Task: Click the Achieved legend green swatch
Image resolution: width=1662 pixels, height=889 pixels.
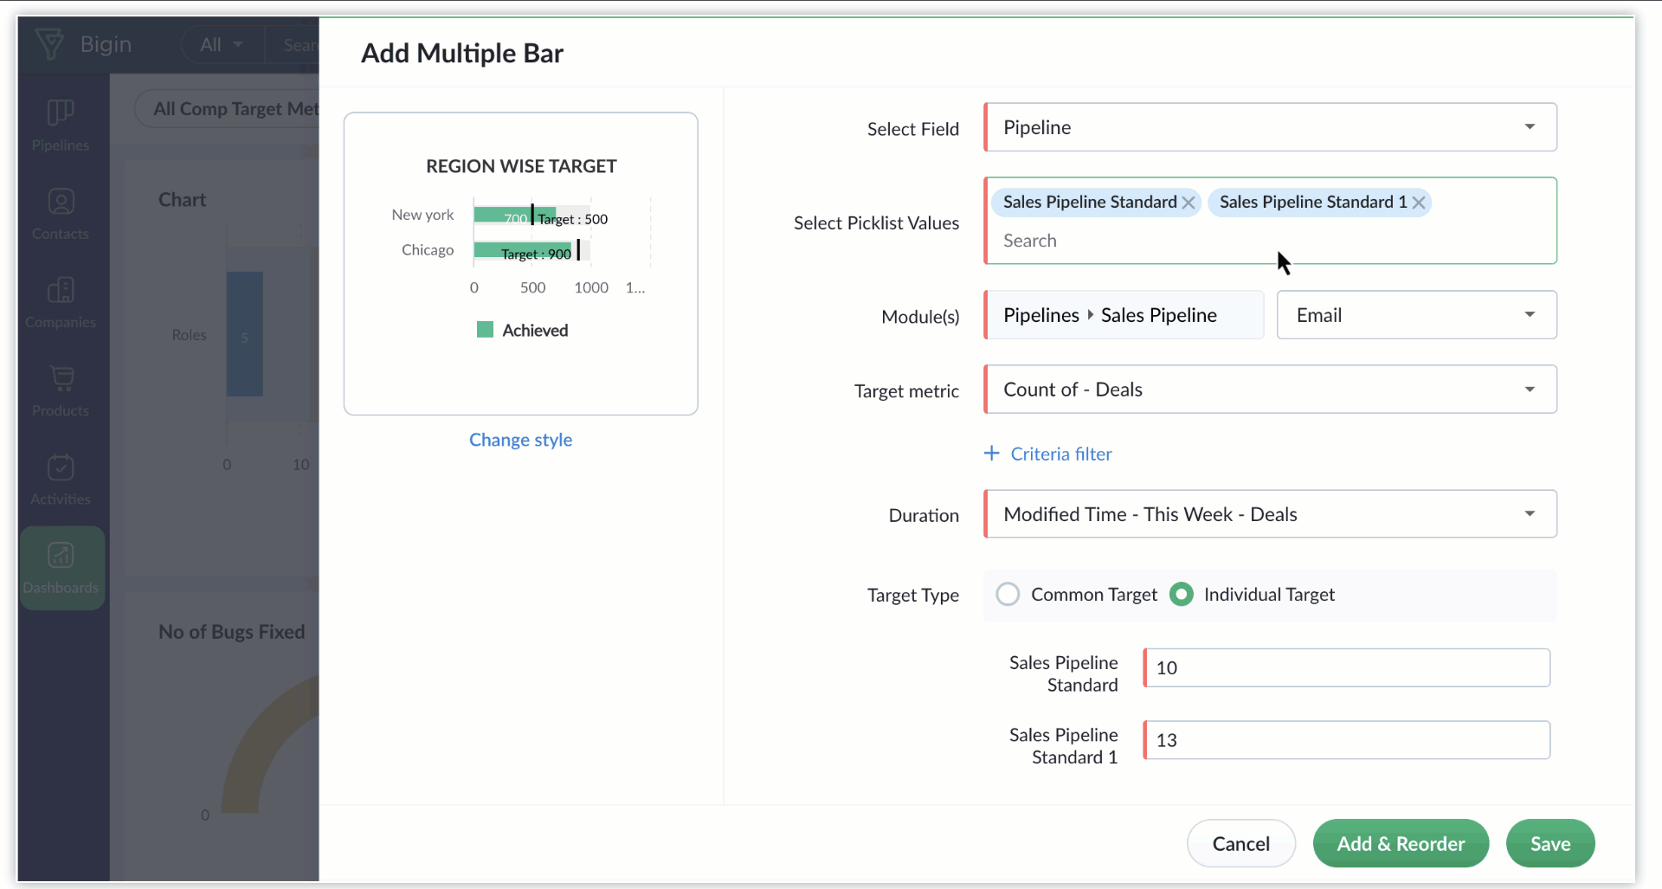Action: 485,330
